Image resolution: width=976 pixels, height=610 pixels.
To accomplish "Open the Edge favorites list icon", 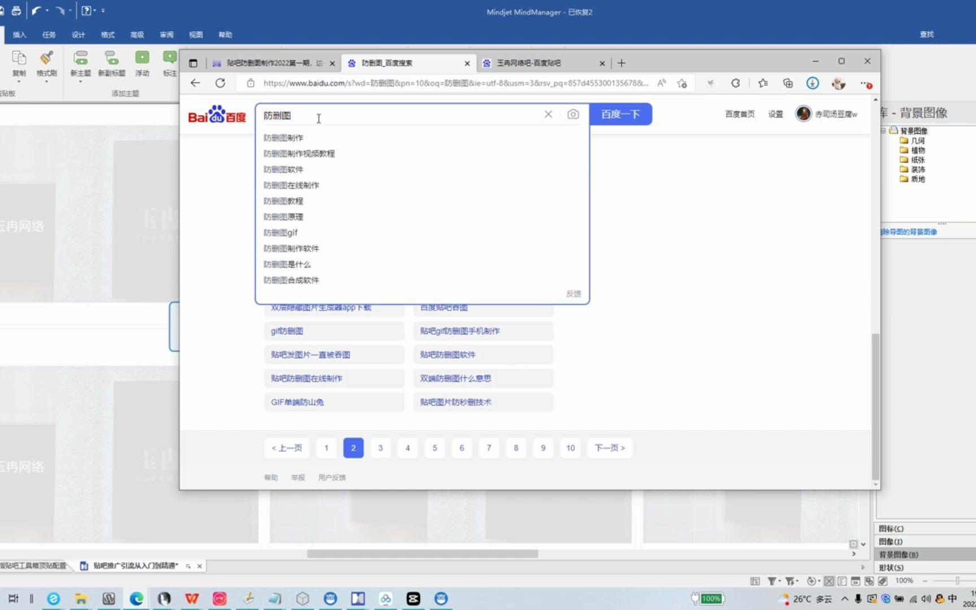I will tap(763, 83).
